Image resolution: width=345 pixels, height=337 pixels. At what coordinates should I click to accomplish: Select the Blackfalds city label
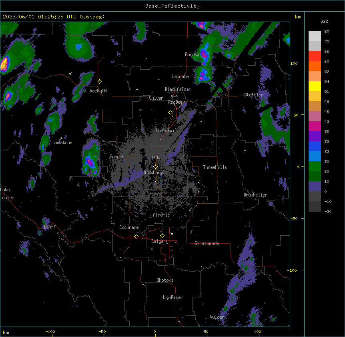(x=177, y=89)
